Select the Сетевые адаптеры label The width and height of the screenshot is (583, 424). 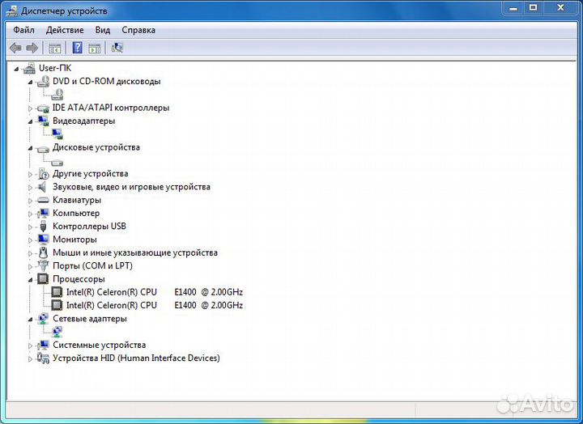point(90,319)
